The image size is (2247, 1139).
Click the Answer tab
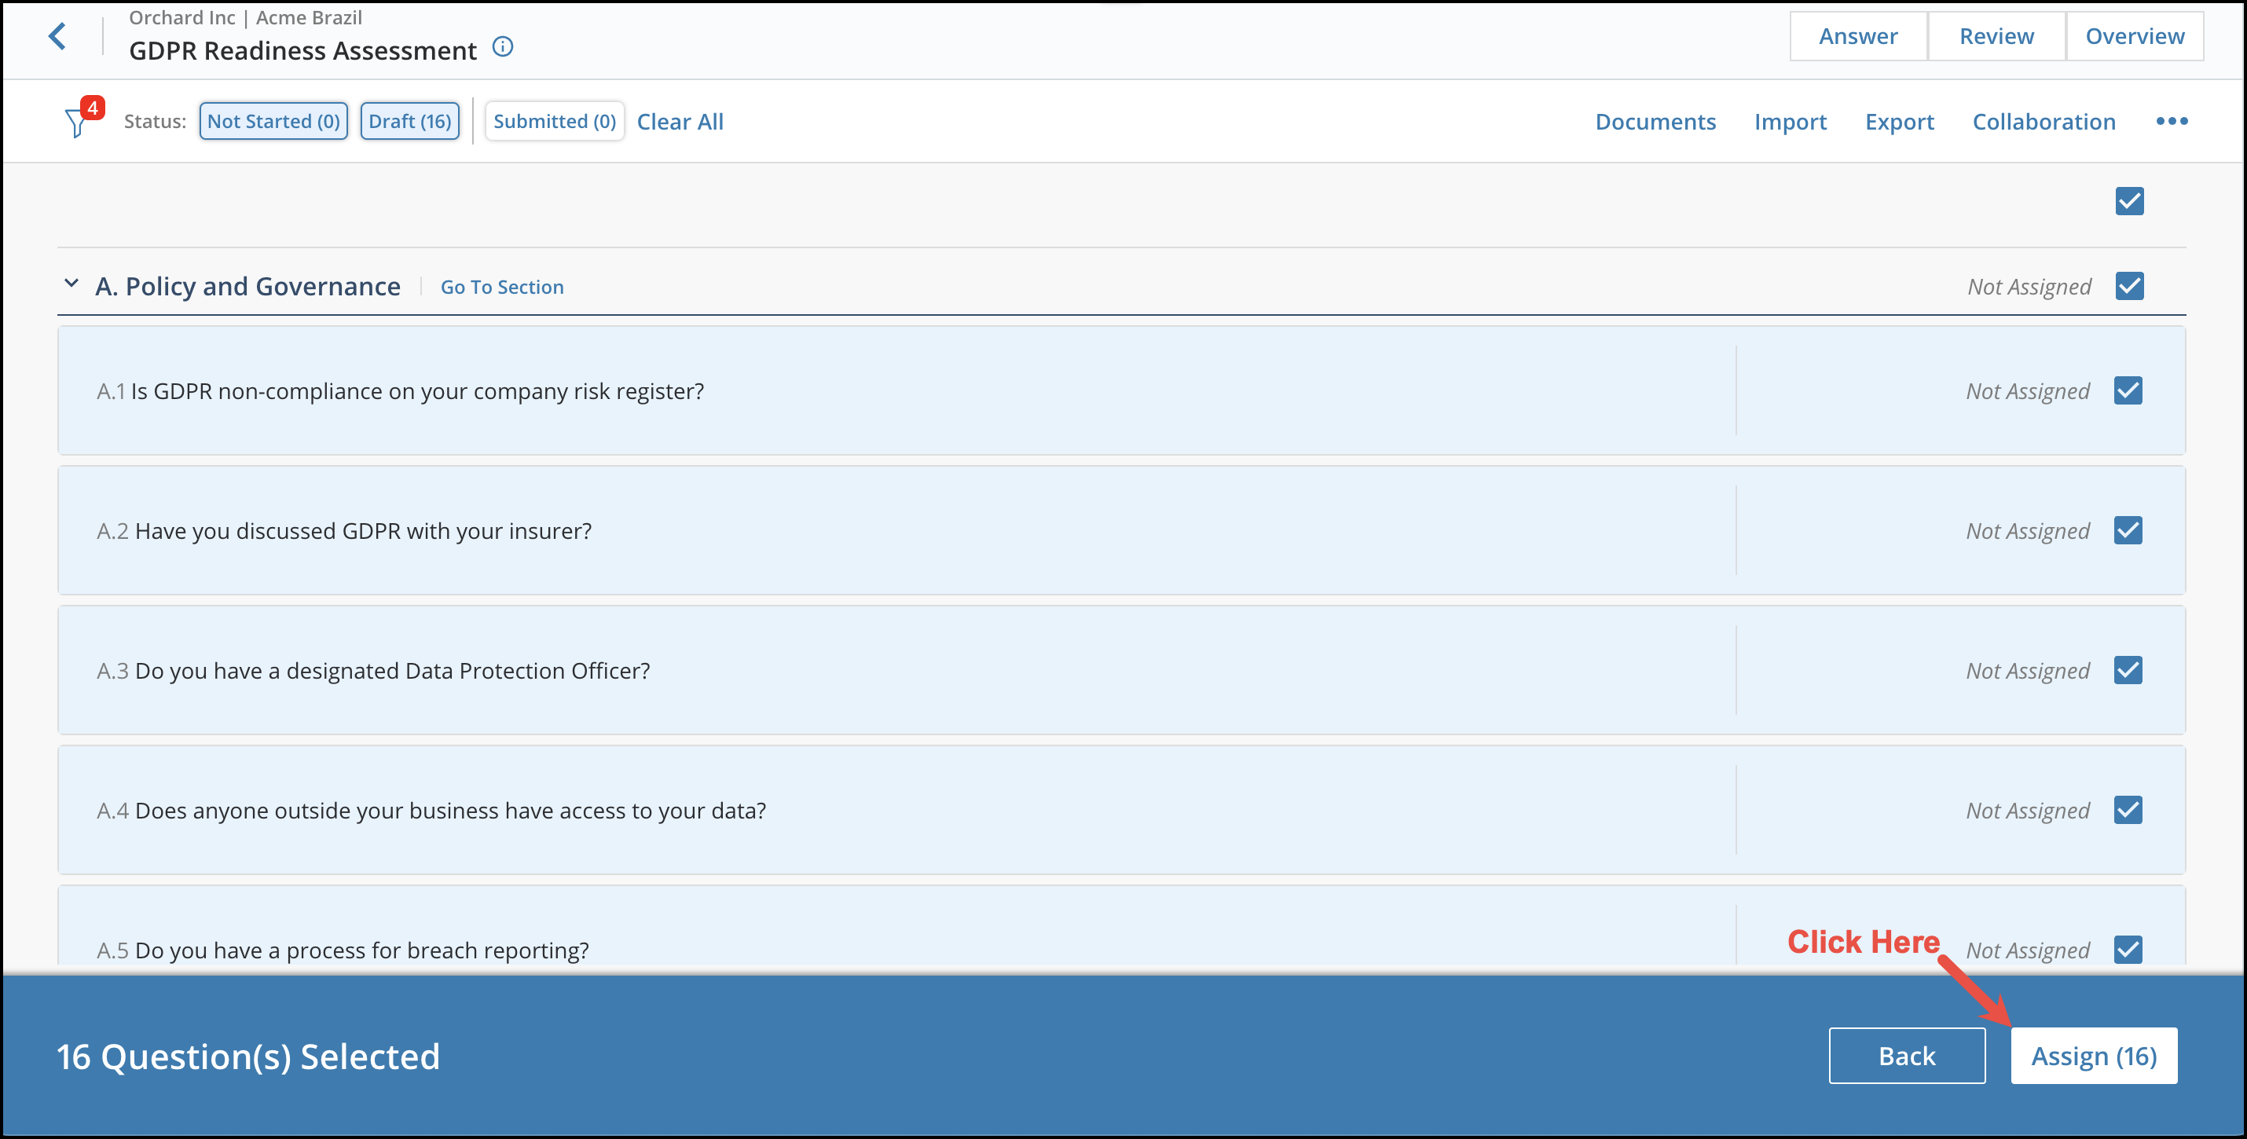pyautogui.click(x=1859, y=35)
